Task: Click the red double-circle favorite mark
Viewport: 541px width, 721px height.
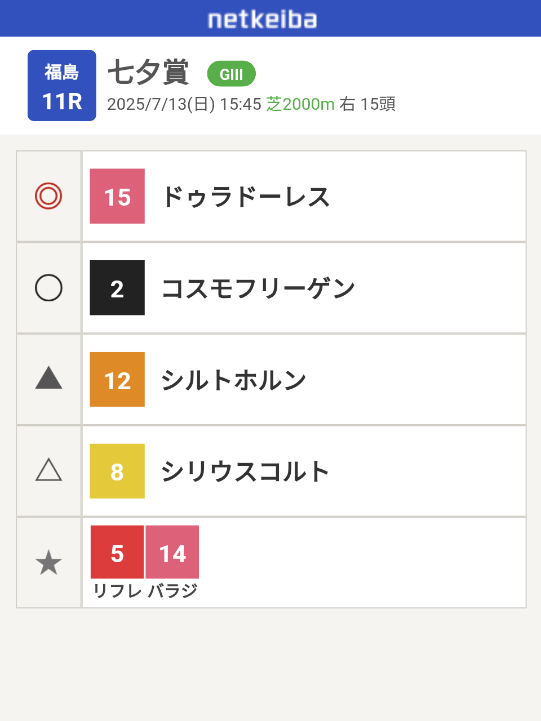Action: click(48, 196)
